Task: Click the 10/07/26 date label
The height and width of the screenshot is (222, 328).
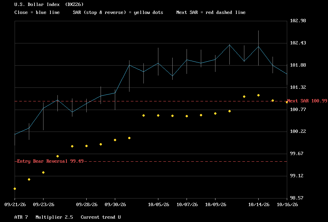Action: click(x=187, y=205)
